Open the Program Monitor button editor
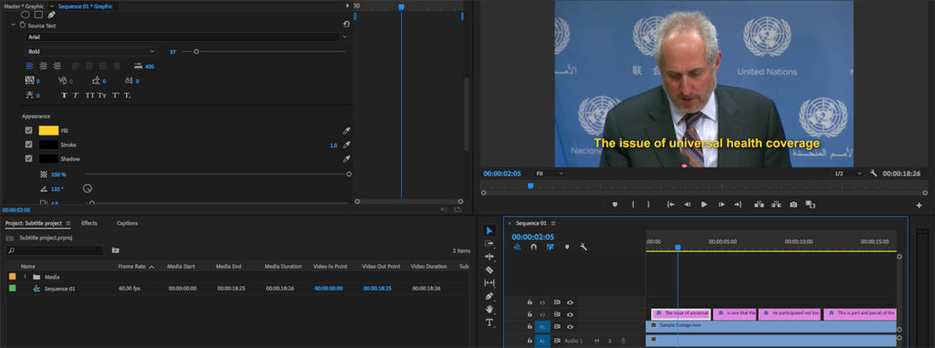 coord(919,205)
